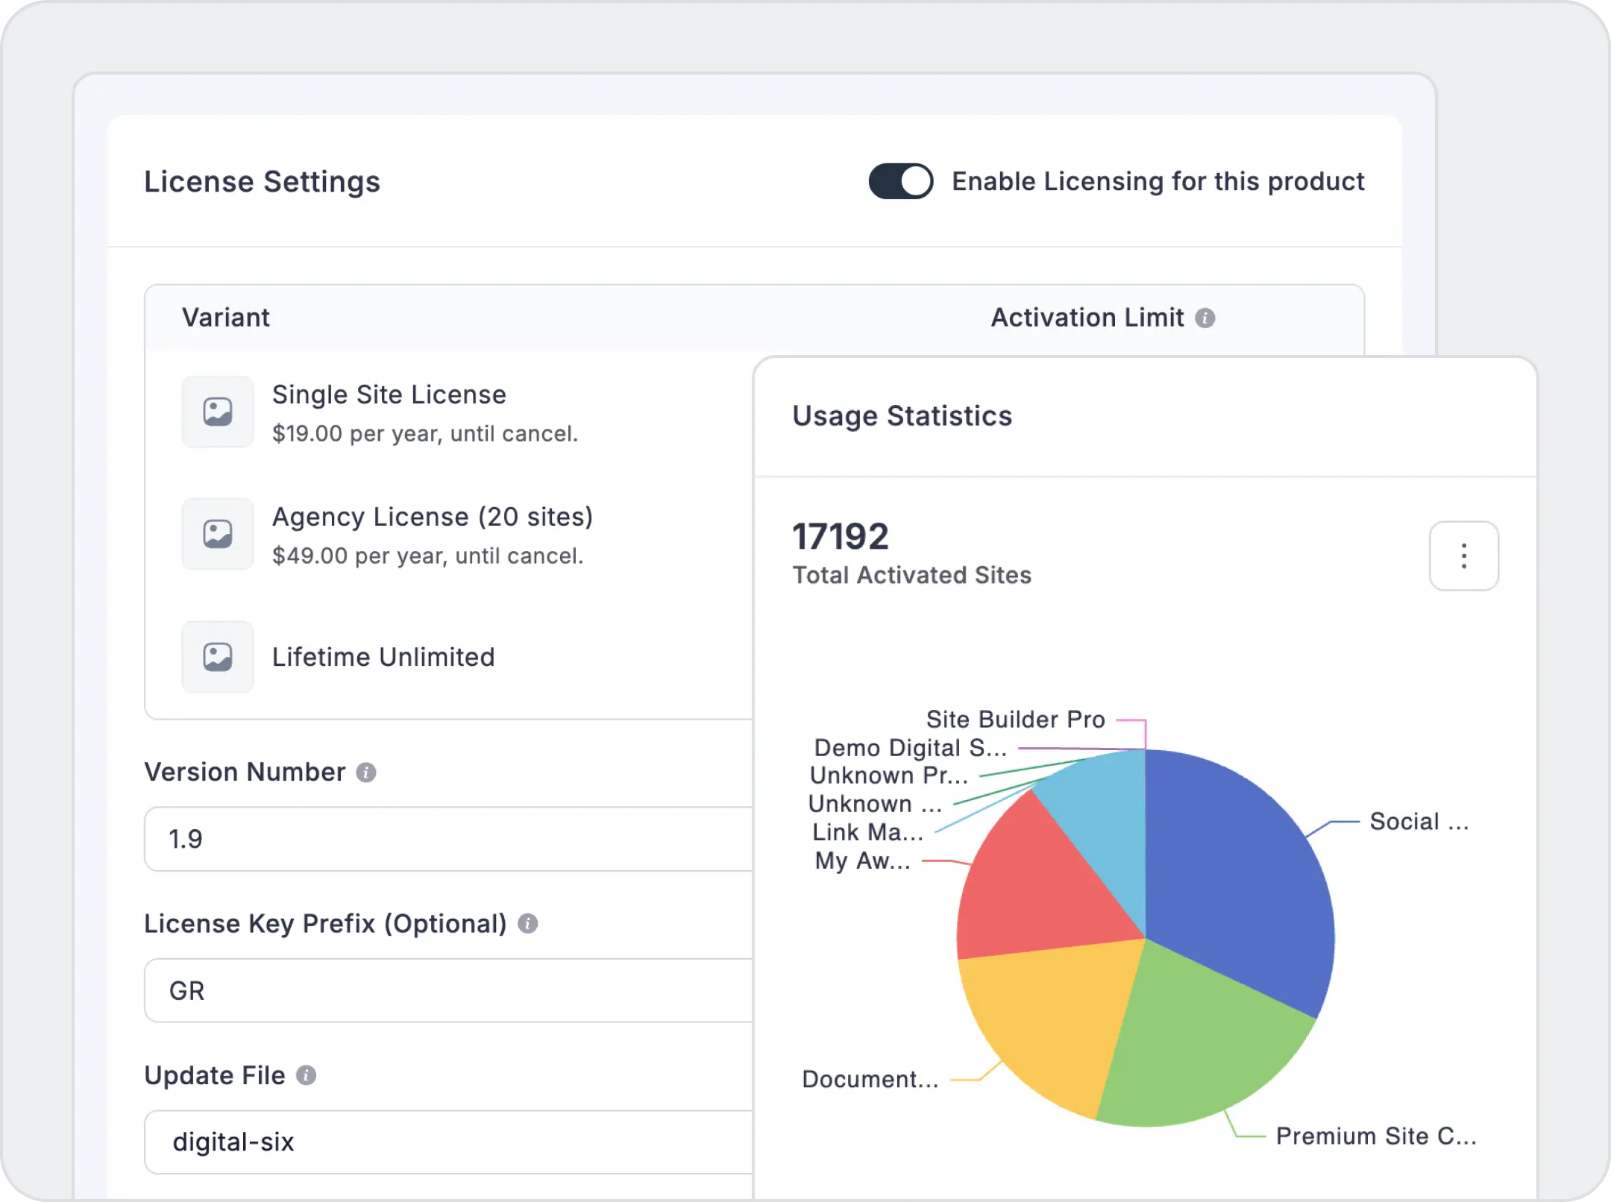Click License Key Prefix info icon

(527, 924)
